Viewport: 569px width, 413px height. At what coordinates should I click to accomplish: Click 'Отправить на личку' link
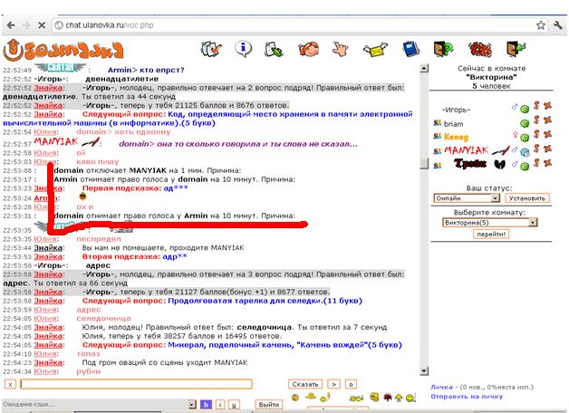pos(468,396)
